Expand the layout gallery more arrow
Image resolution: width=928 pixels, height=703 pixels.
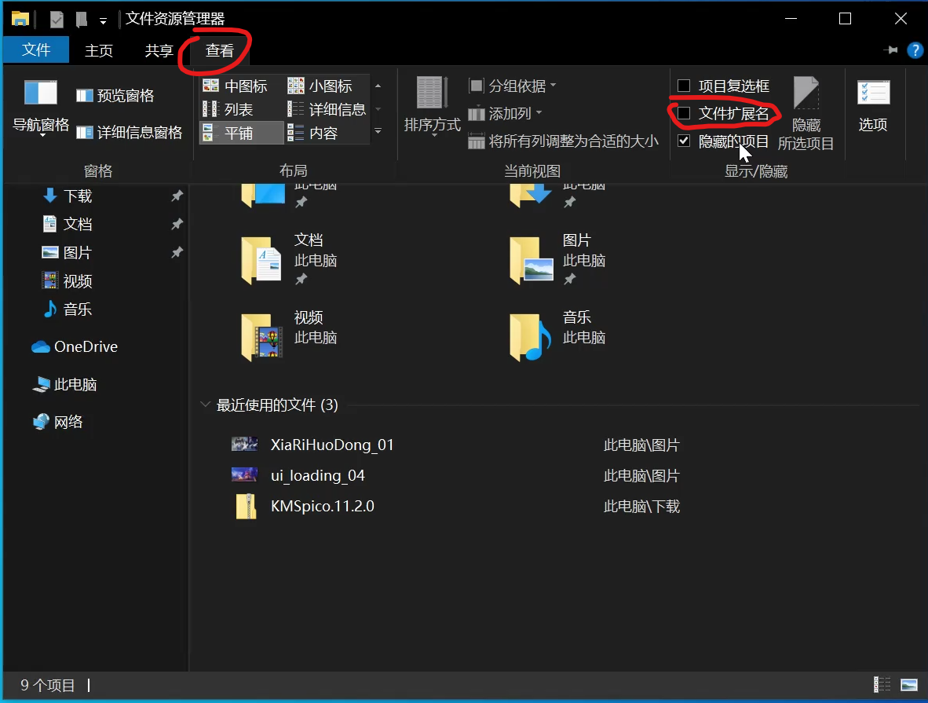pyautogui.click(x=378, y=131)
